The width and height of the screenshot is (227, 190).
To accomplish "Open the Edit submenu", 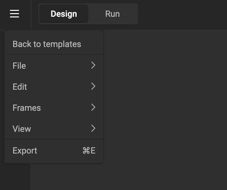I will coord(54,86).
